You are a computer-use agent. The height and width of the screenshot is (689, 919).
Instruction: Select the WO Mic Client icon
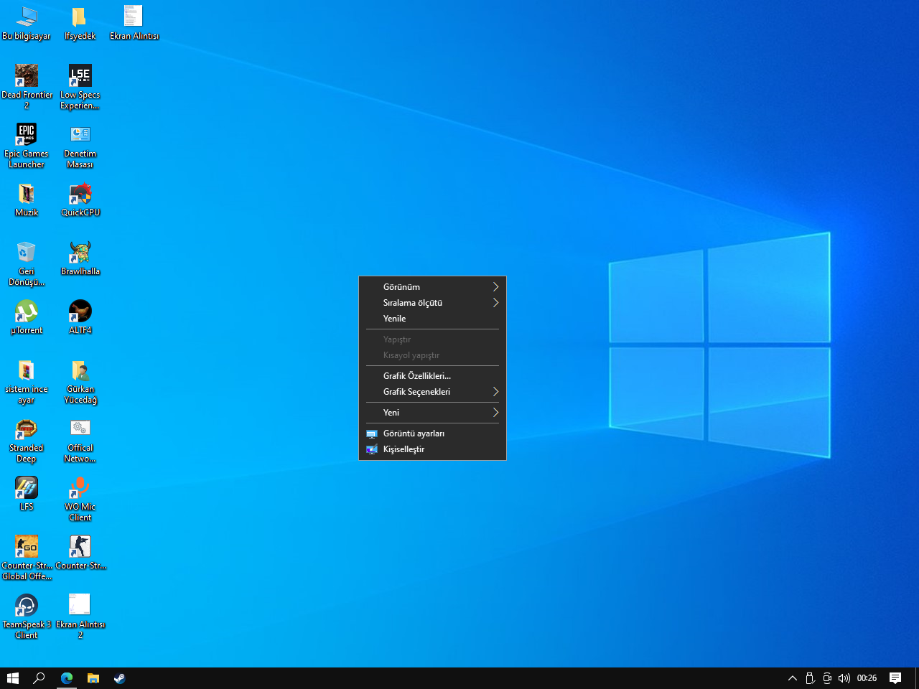tap(80, 489)
